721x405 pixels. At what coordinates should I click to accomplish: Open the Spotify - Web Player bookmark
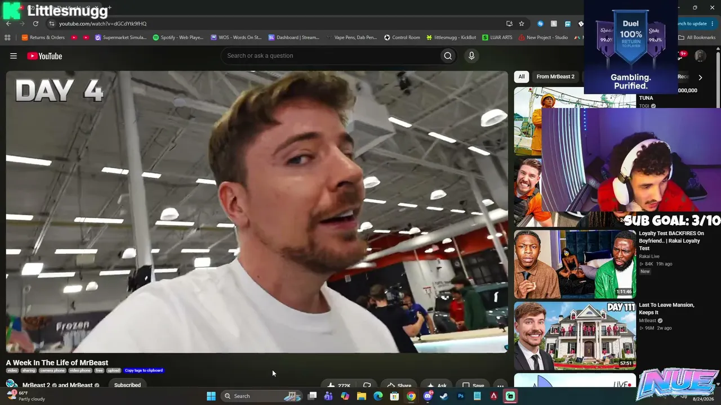point(178,38)
